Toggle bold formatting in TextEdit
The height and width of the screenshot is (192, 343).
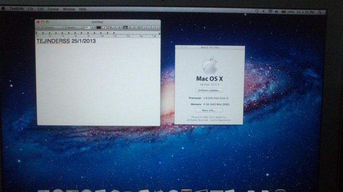pos(111,27)
